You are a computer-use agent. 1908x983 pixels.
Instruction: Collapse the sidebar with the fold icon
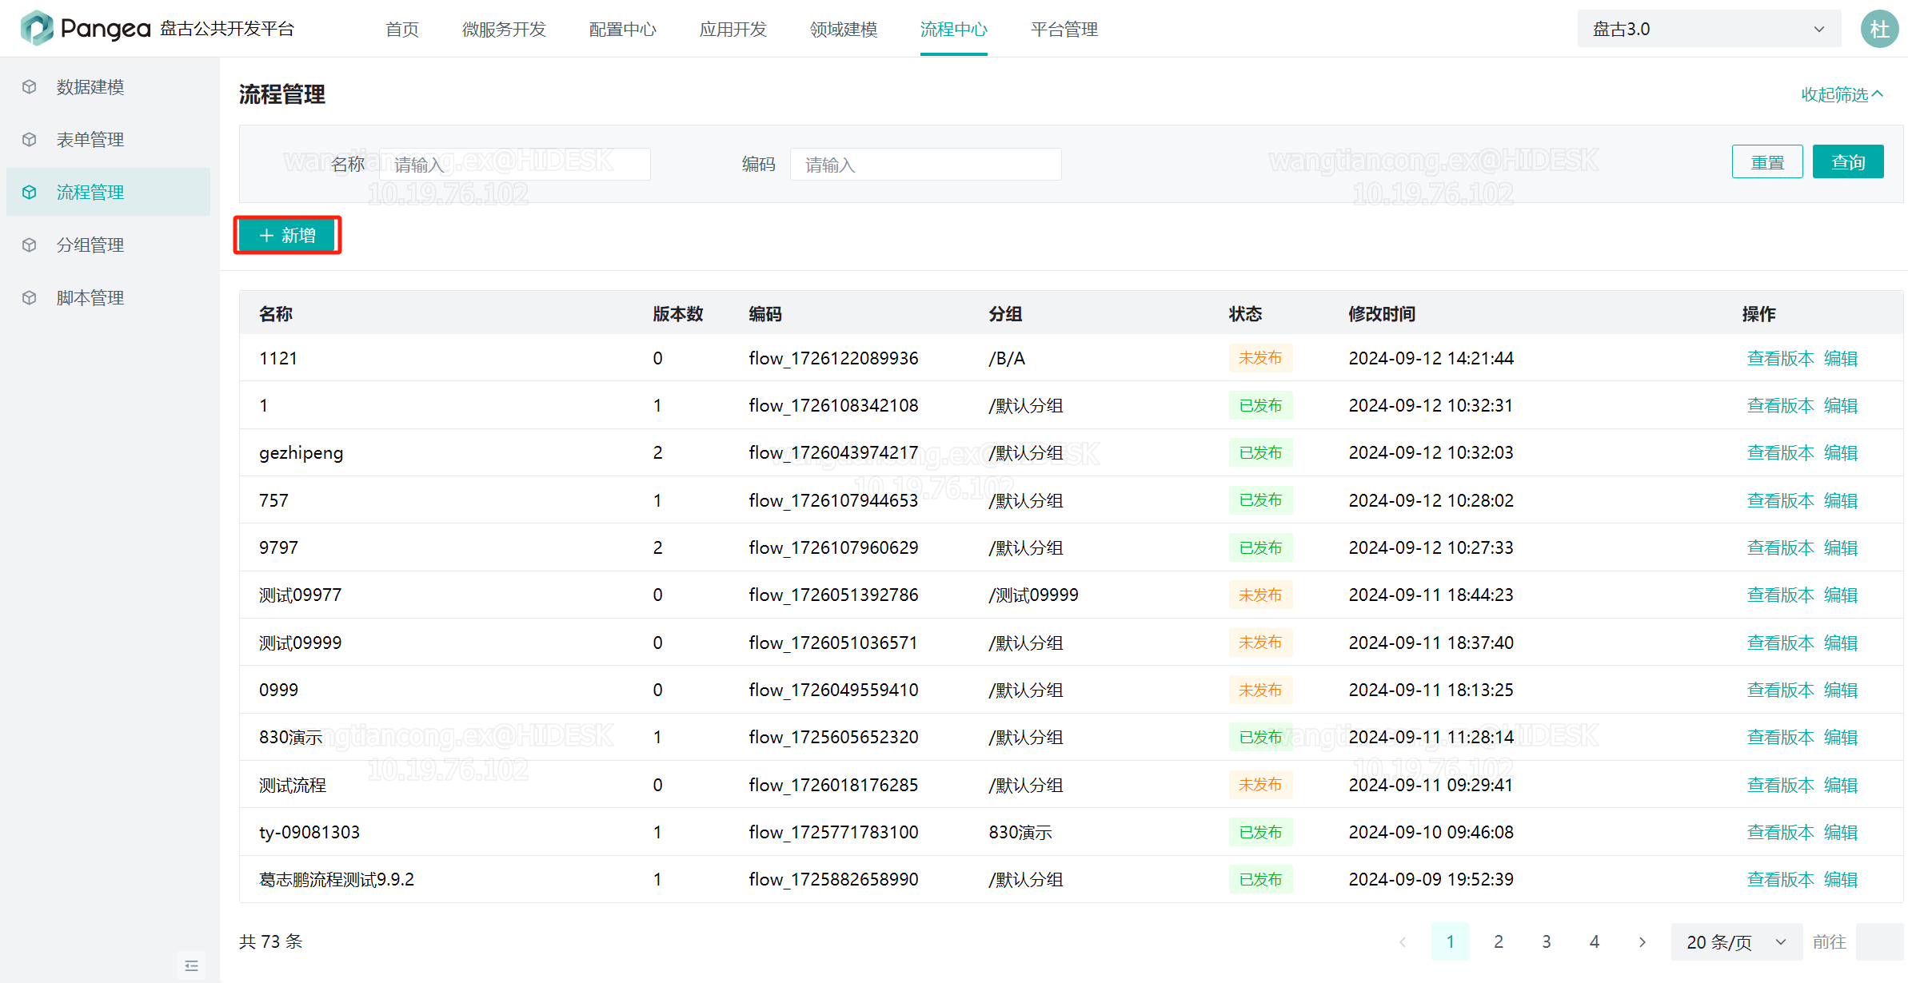(x=191, y=965)
